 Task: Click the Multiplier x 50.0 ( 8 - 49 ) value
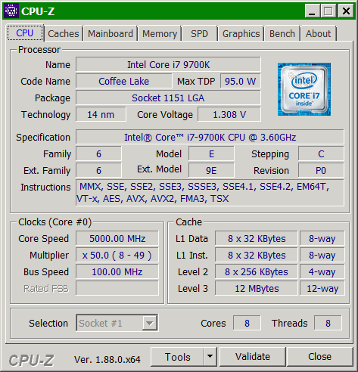[117, 255]
